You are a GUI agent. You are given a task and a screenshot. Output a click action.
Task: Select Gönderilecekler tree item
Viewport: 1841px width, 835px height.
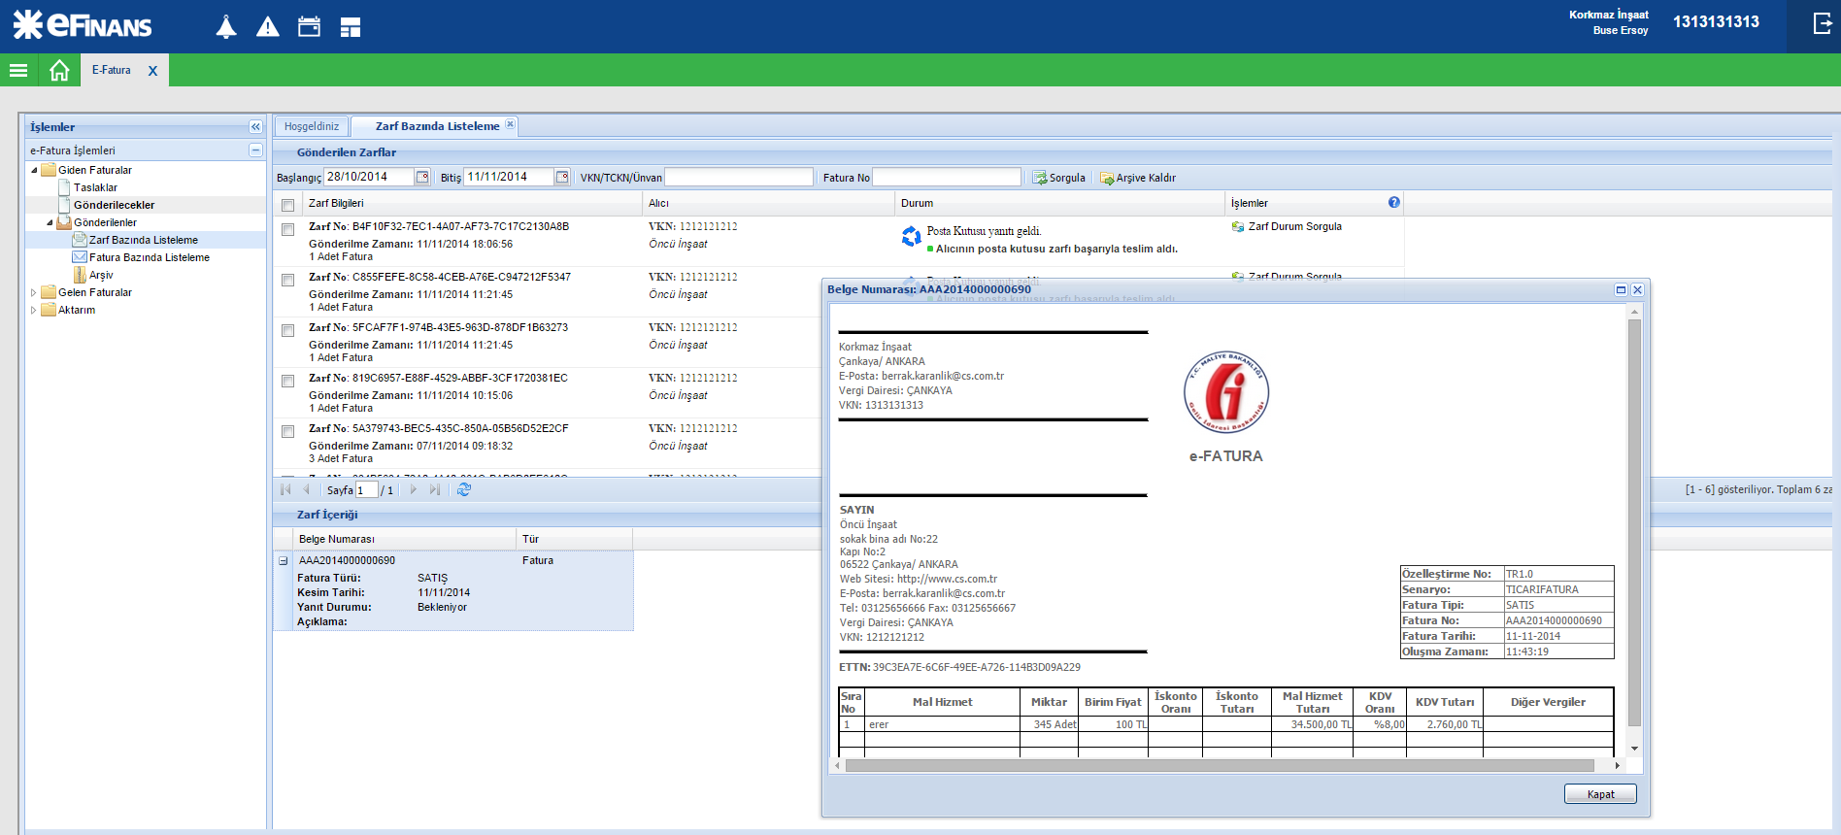(x=114, y=205)
